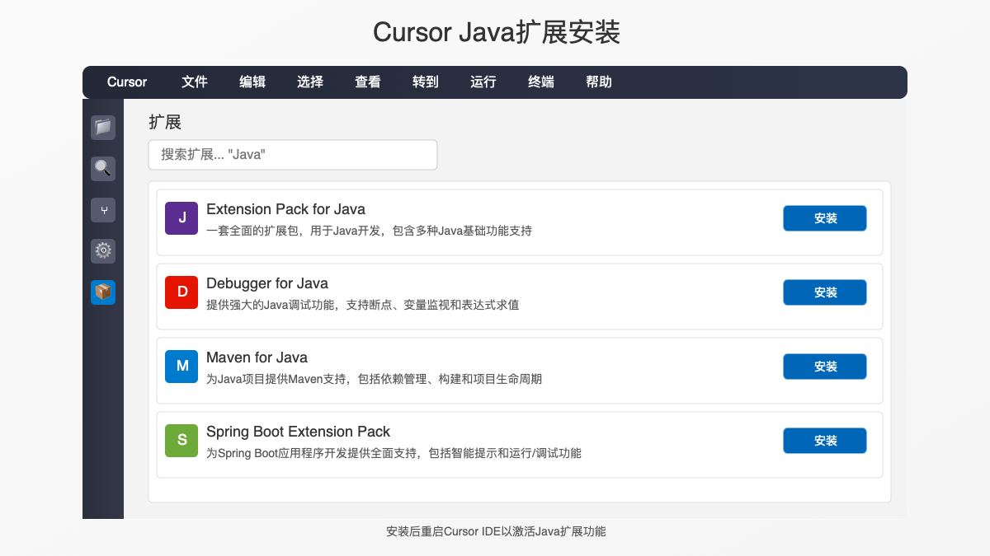Open the 终端 menu
Image resolution: width=990 pixels, height=556 pixels.
(541, 82)
